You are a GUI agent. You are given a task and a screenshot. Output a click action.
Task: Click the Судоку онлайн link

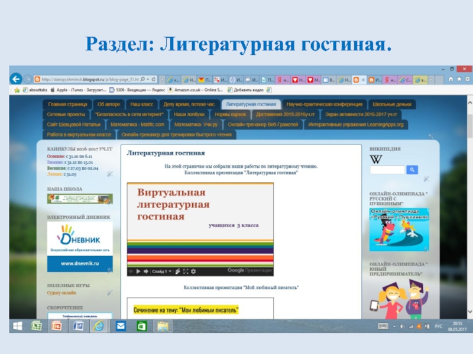(x=61, y=293)
